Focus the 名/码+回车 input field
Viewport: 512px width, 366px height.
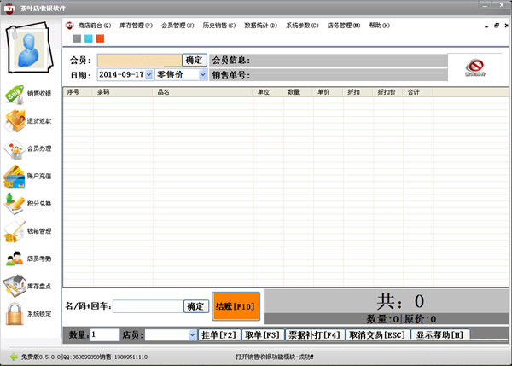[148, 306]
